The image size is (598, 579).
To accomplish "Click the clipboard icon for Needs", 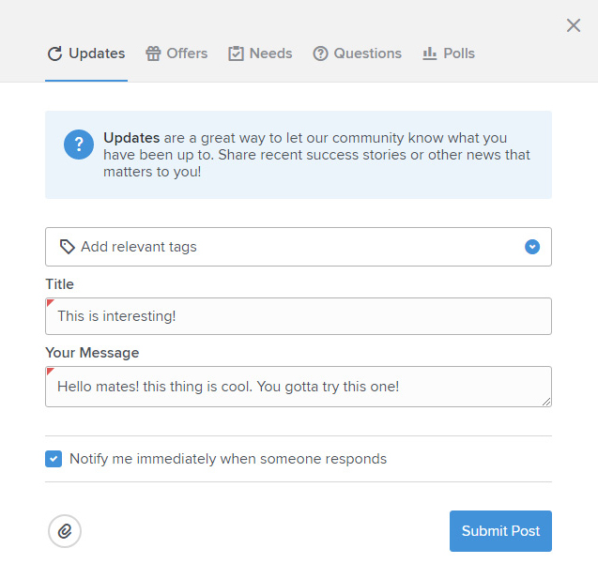I will [236, 53].
